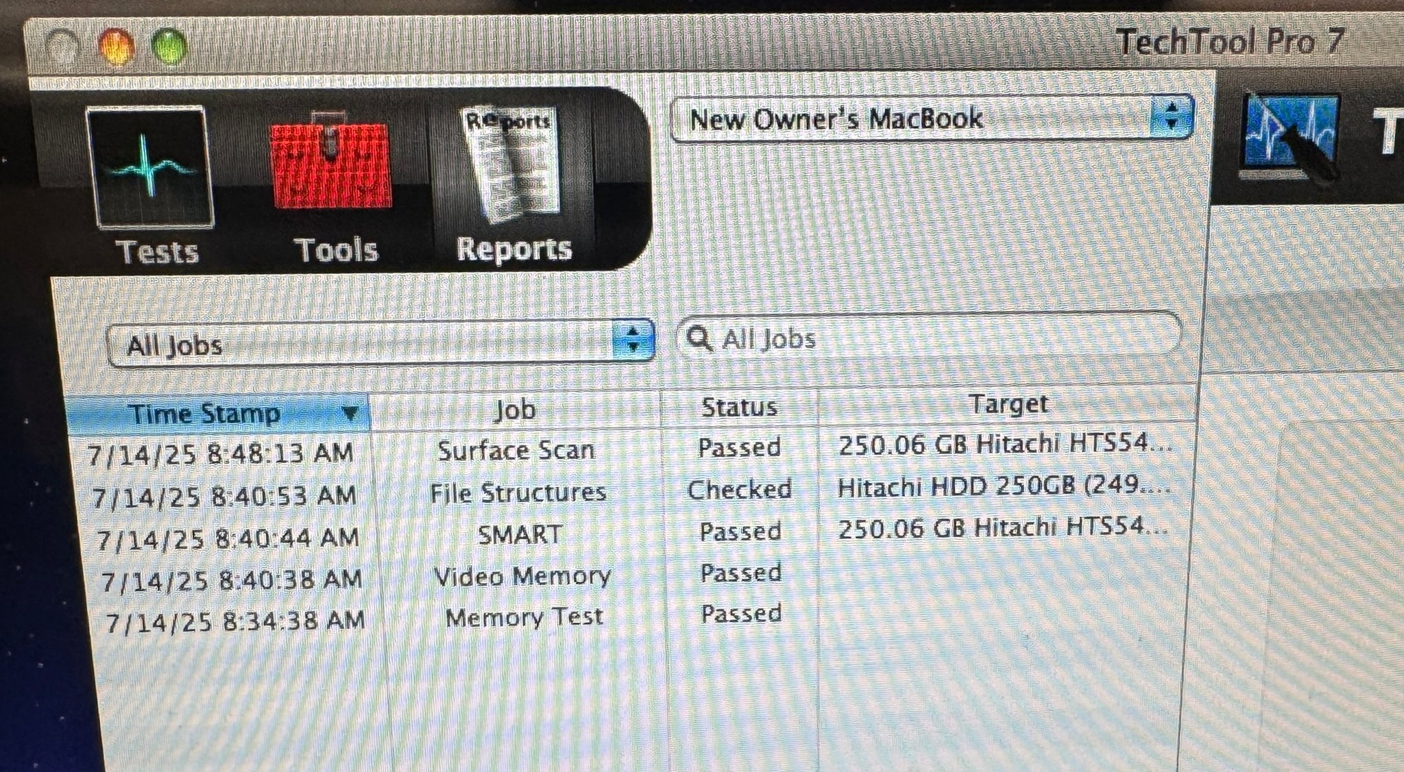This screenshot has width=1404, height=772.
Task: Toggle the Time Stamp sort arrow
Action: click(350, 413)
